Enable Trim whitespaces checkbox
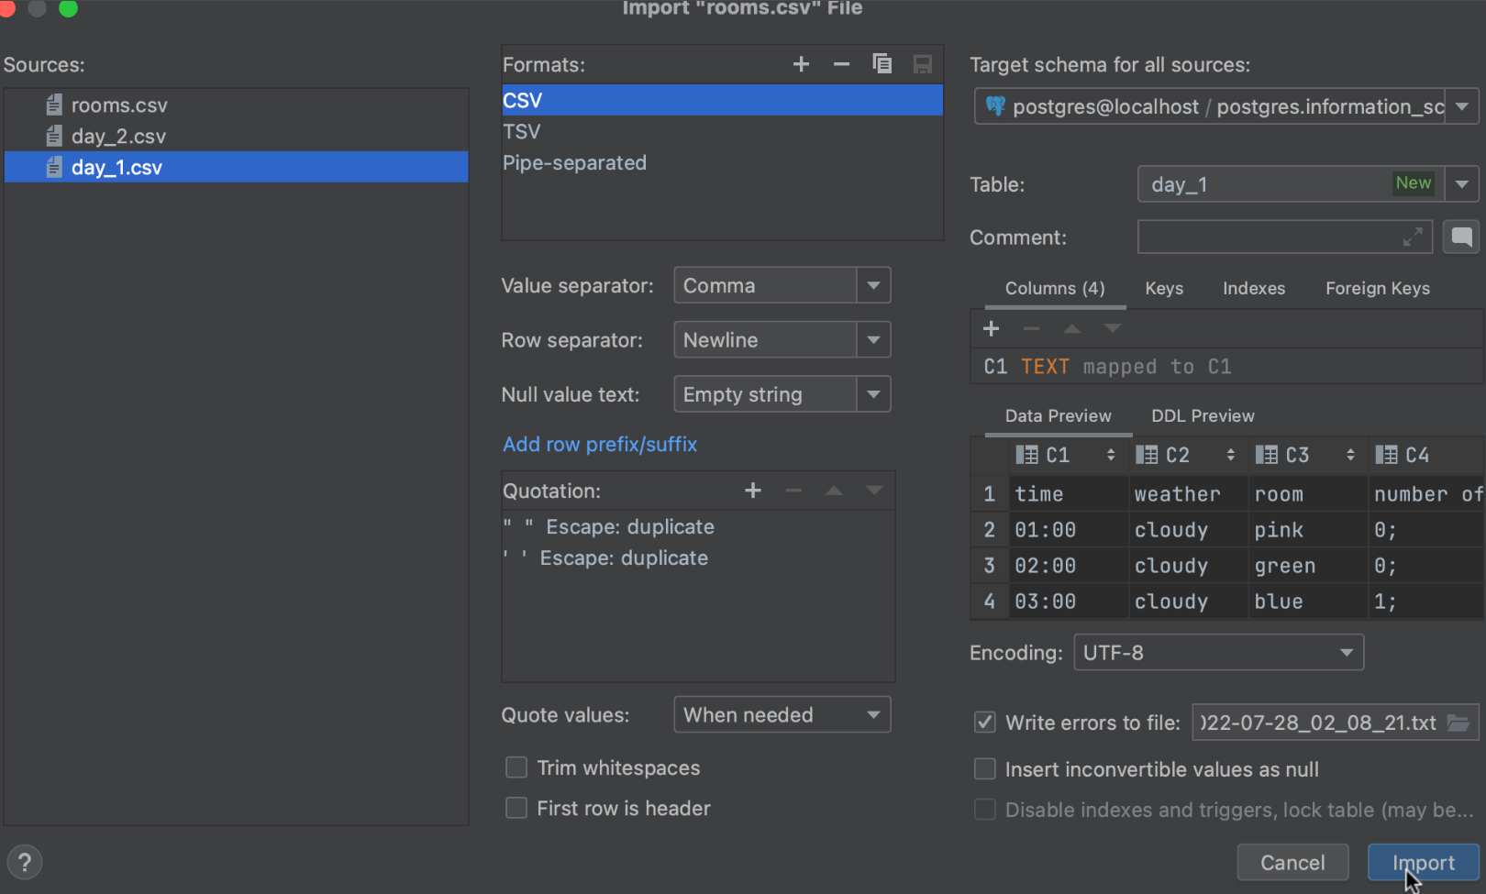 517,767
